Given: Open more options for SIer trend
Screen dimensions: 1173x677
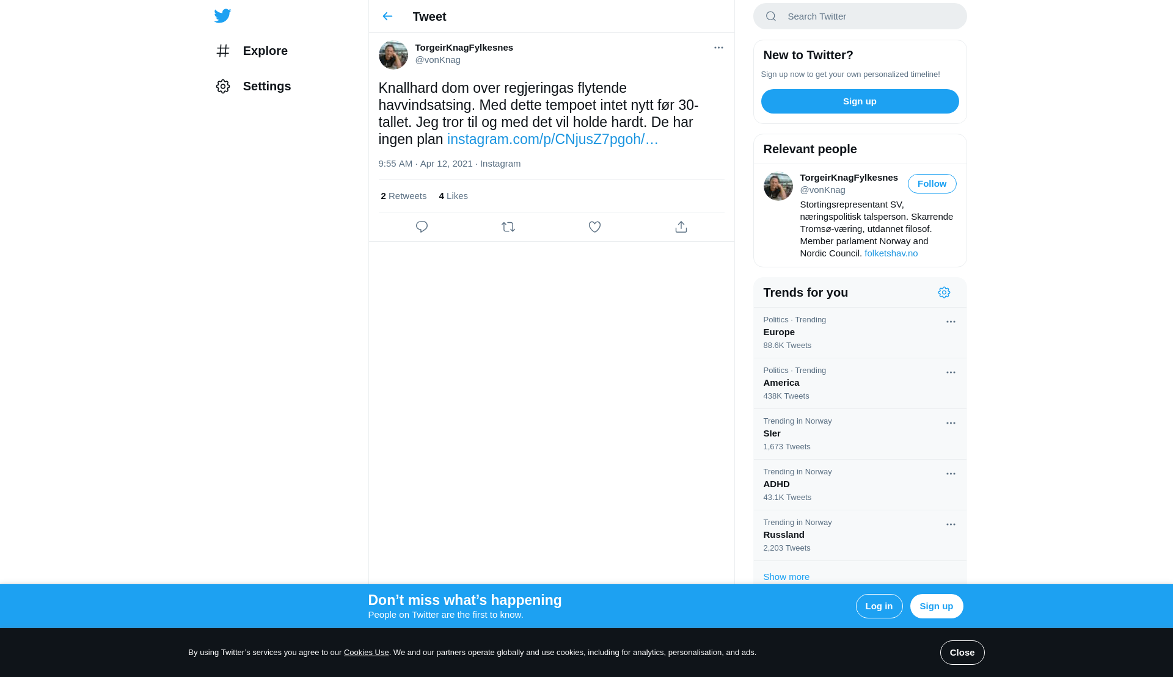Looking at the screenshot, I should coord(951,423).
